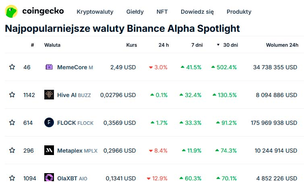This screenshot has height=182, width=304.
Task: Expand the Giełdy menu
Action: tap(135, 12)
